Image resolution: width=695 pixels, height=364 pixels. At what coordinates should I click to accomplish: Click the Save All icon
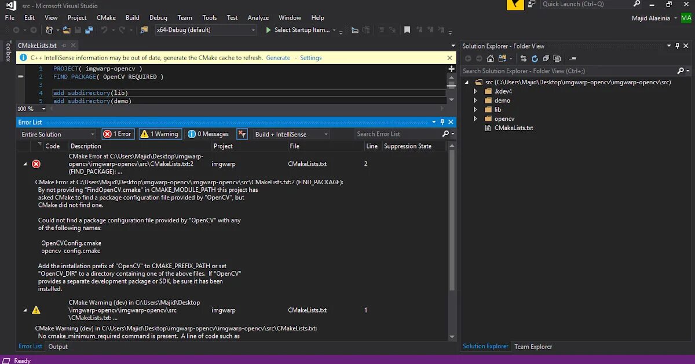[x=89, y=30]
